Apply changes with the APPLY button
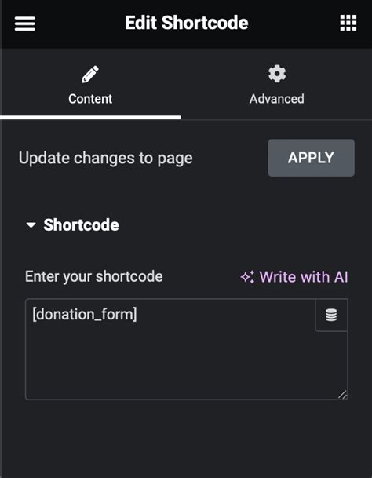The image size is (372, 478). tap(312, 158)
